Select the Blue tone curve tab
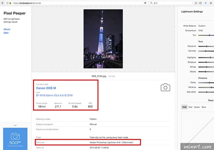This screenshot has width=214, height=150. 204,107
